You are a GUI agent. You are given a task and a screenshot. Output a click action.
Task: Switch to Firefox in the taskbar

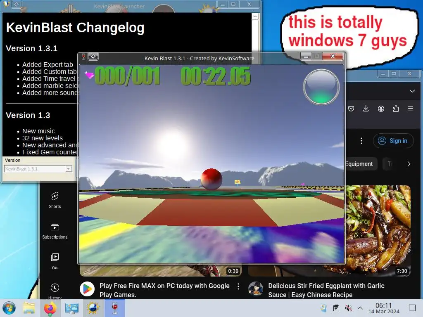tap(50, 308)
